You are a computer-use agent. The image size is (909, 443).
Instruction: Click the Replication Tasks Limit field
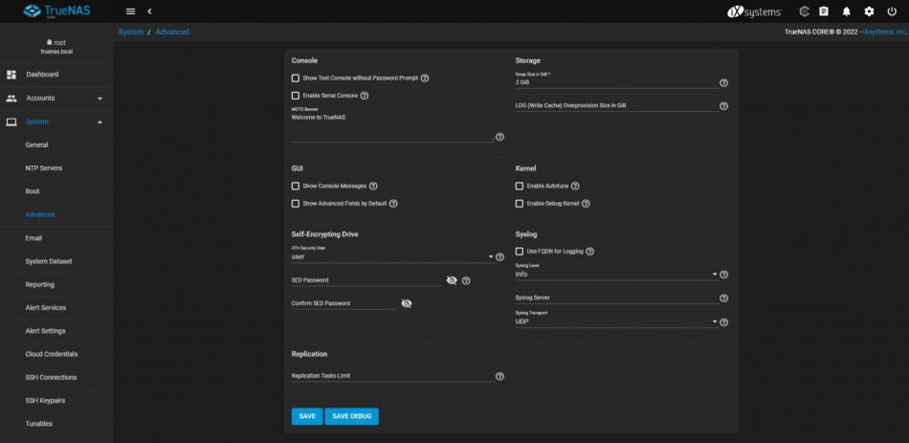pyautogui.click(x=390, y=376)
